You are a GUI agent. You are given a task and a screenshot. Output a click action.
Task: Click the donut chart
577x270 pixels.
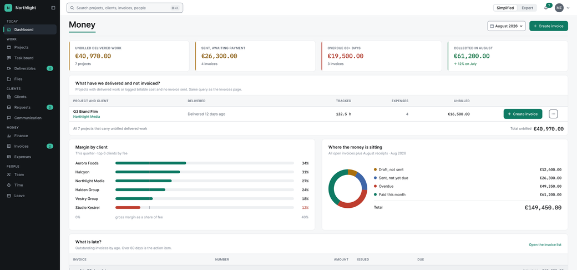click(x=348, y=188)
